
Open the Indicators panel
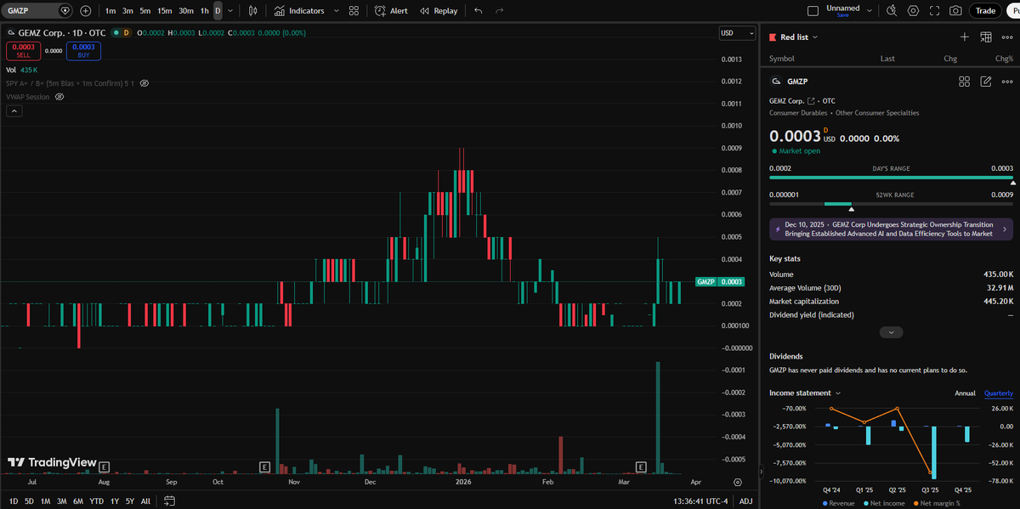coord(299,11)
